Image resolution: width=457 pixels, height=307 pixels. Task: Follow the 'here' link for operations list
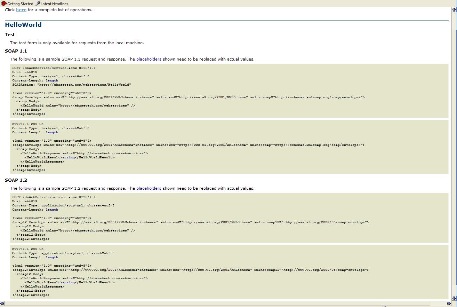[21, 10]
